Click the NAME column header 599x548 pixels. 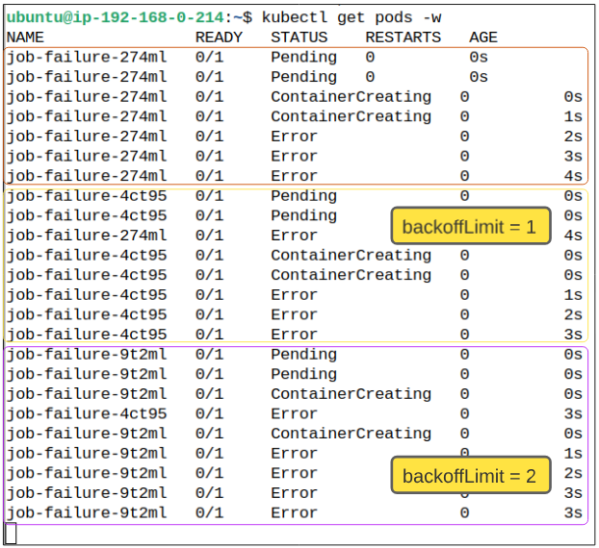[x=25, y=37]
